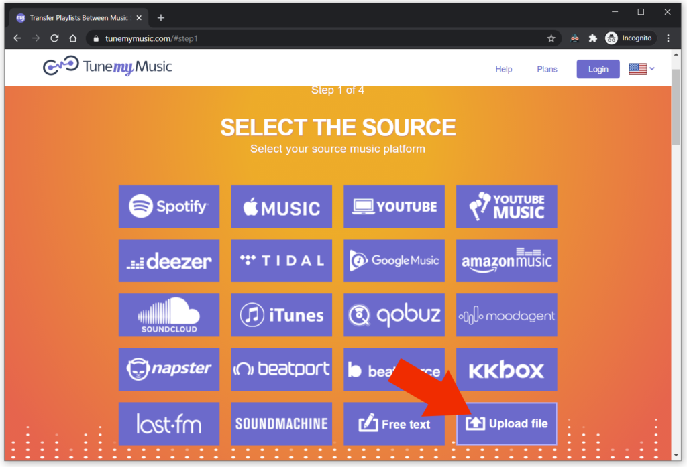Select the Moodagent tile
This screenshot has width=687, height=467.
507,315
